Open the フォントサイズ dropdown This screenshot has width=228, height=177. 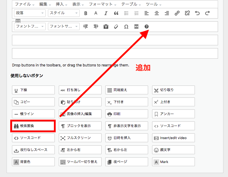point(64,27)
